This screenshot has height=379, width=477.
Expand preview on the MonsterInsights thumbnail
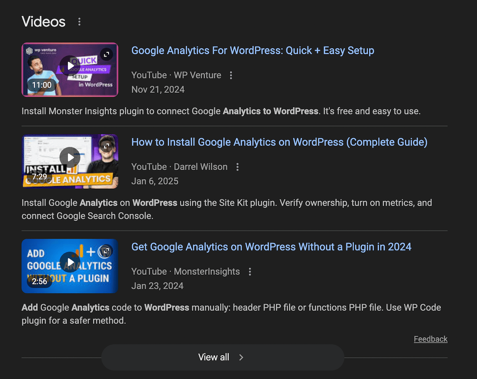tap(106, 251)
